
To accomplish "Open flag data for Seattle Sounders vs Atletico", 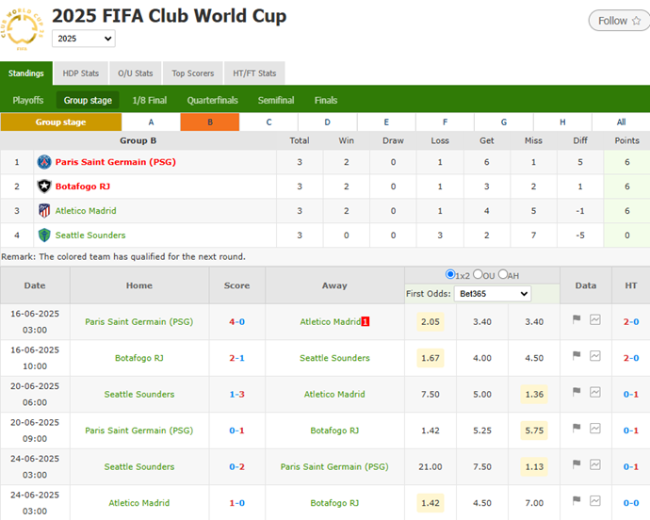I will (577, 392).
